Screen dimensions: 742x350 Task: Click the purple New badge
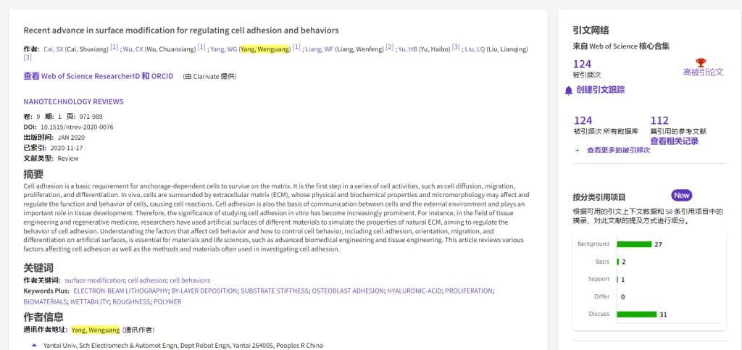click(x=681, y=196)
